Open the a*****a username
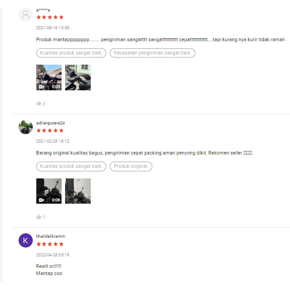The width and height of the screenshot is (290, 290). pos(43,10)
